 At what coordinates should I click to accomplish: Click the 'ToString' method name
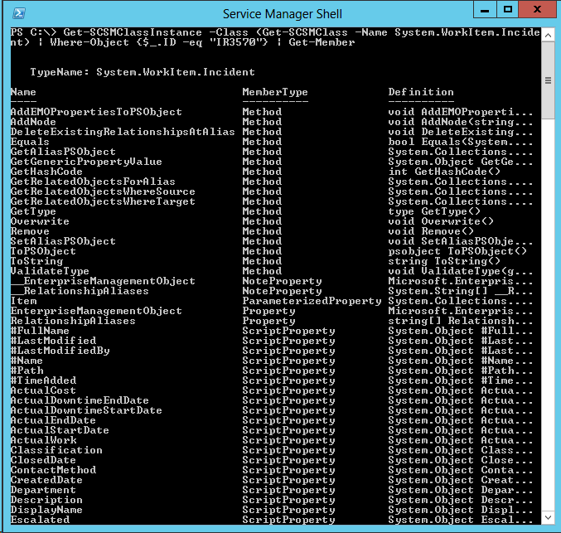click(x=36, y=261)
